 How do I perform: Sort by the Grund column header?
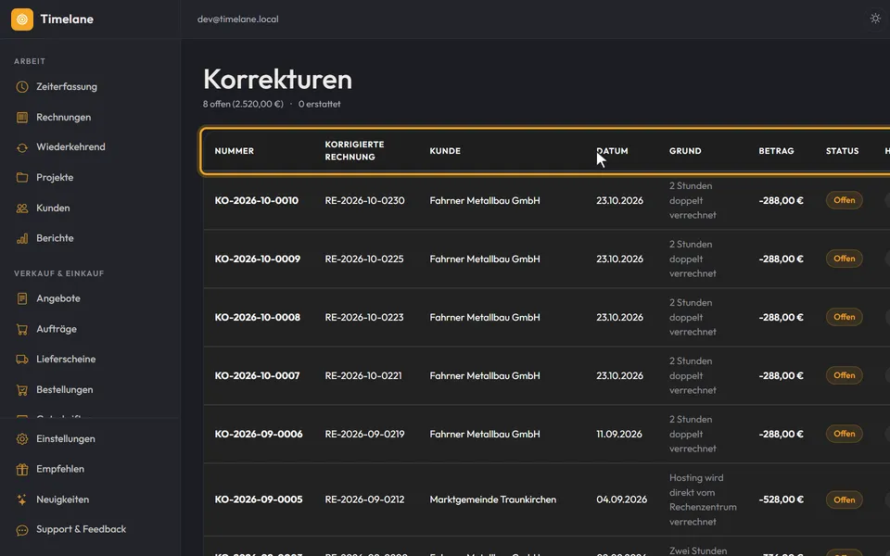685,151
